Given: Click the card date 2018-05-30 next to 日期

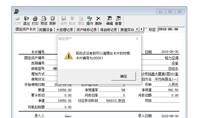Looking at the screenshot, I should pos(170,52).
